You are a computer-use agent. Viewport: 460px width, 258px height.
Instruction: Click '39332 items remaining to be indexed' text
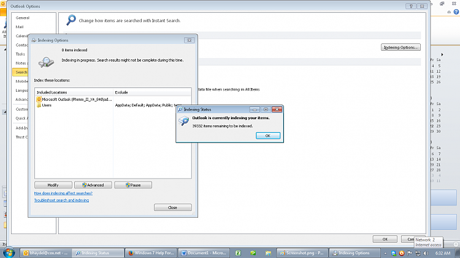tap(223, 126)
